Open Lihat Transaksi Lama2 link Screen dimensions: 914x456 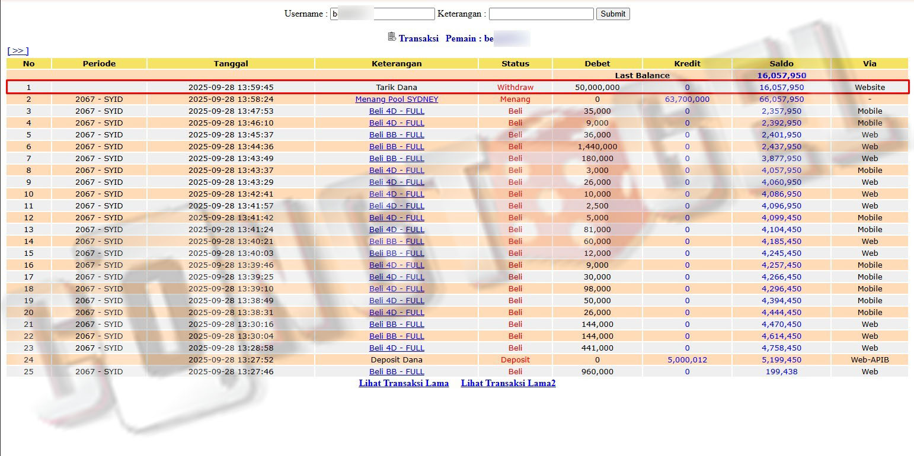[x=508, y=383]
